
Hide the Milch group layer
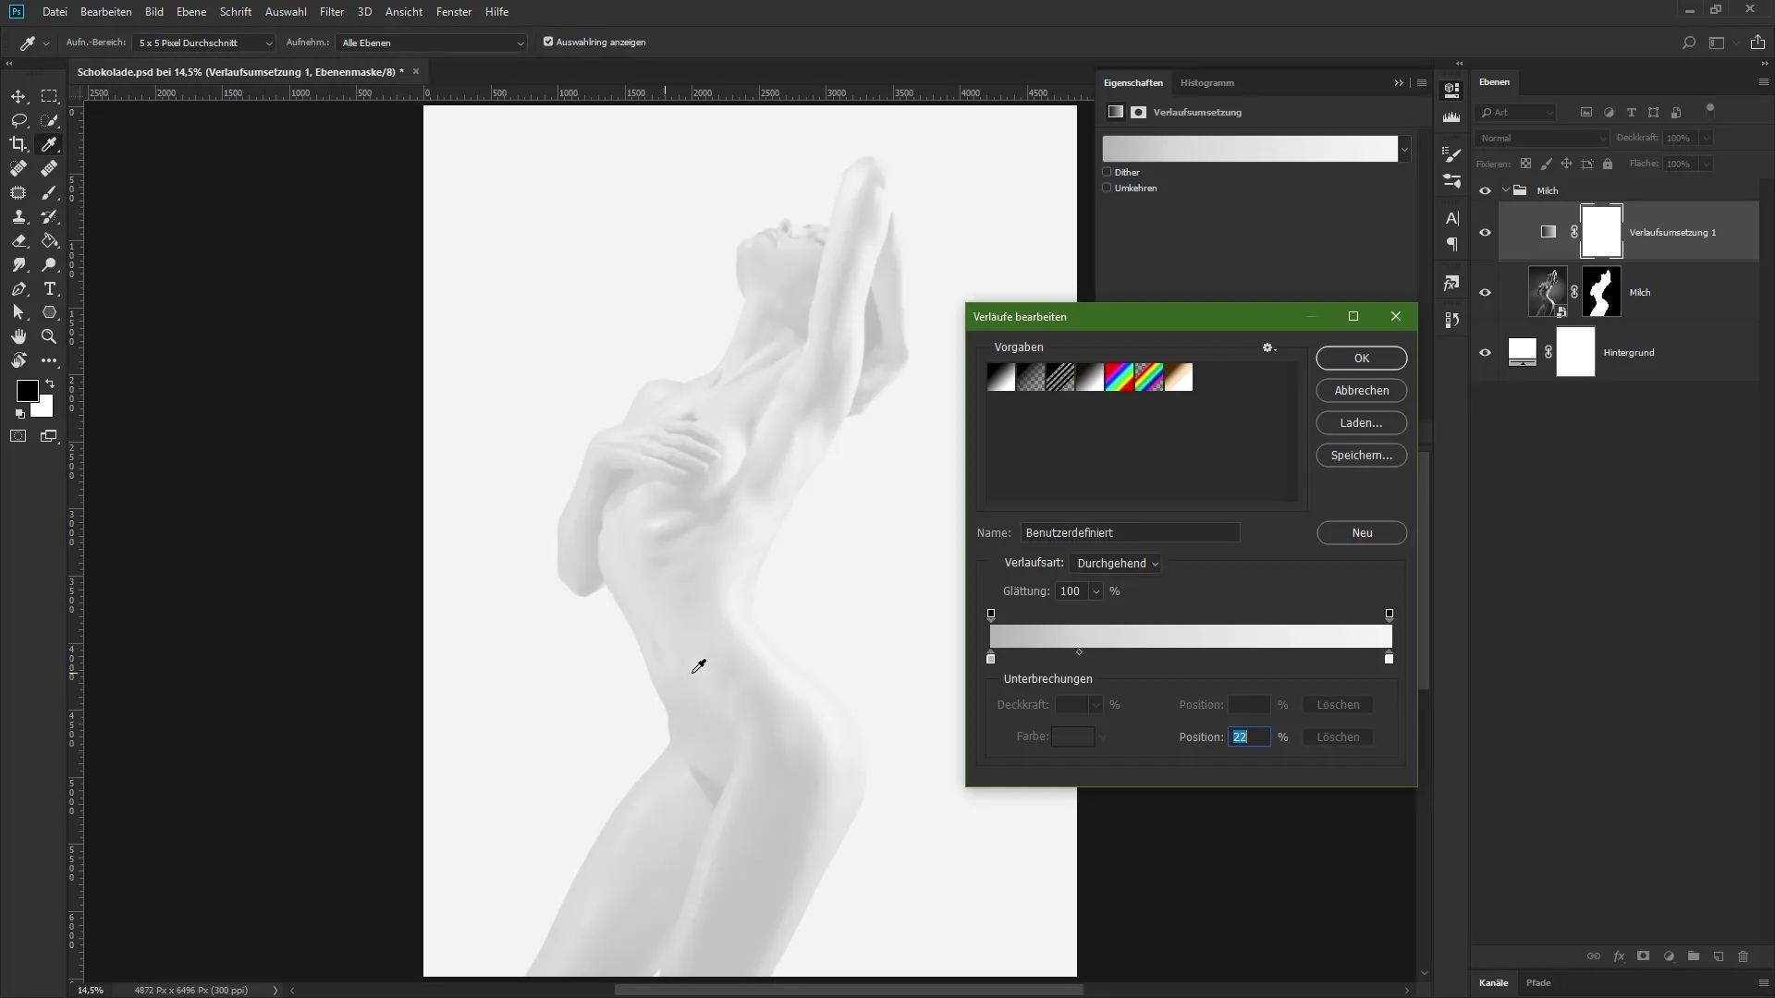pyautogui.click(x=1485, y=190)
